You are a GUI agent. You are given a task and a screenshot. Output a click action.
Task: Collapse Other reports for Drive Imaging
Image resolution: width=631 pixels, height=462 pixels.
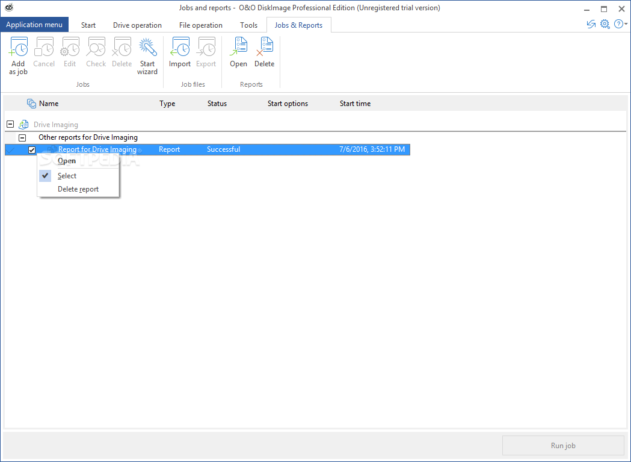point(22,138)
